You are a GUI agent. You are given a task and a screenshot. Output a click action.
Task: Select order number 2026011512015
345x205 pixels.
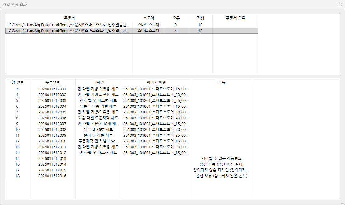(x=52, y=170)
